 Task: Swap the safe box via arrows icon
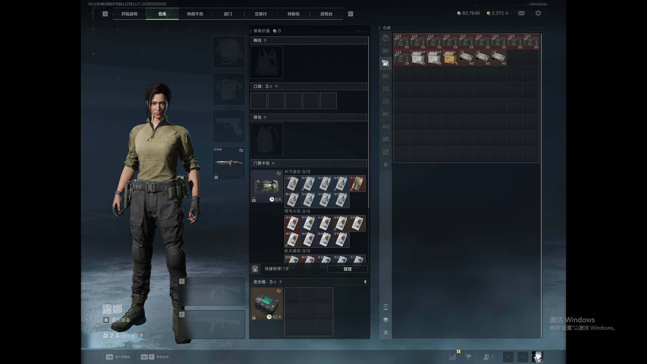tap(278, 291)
